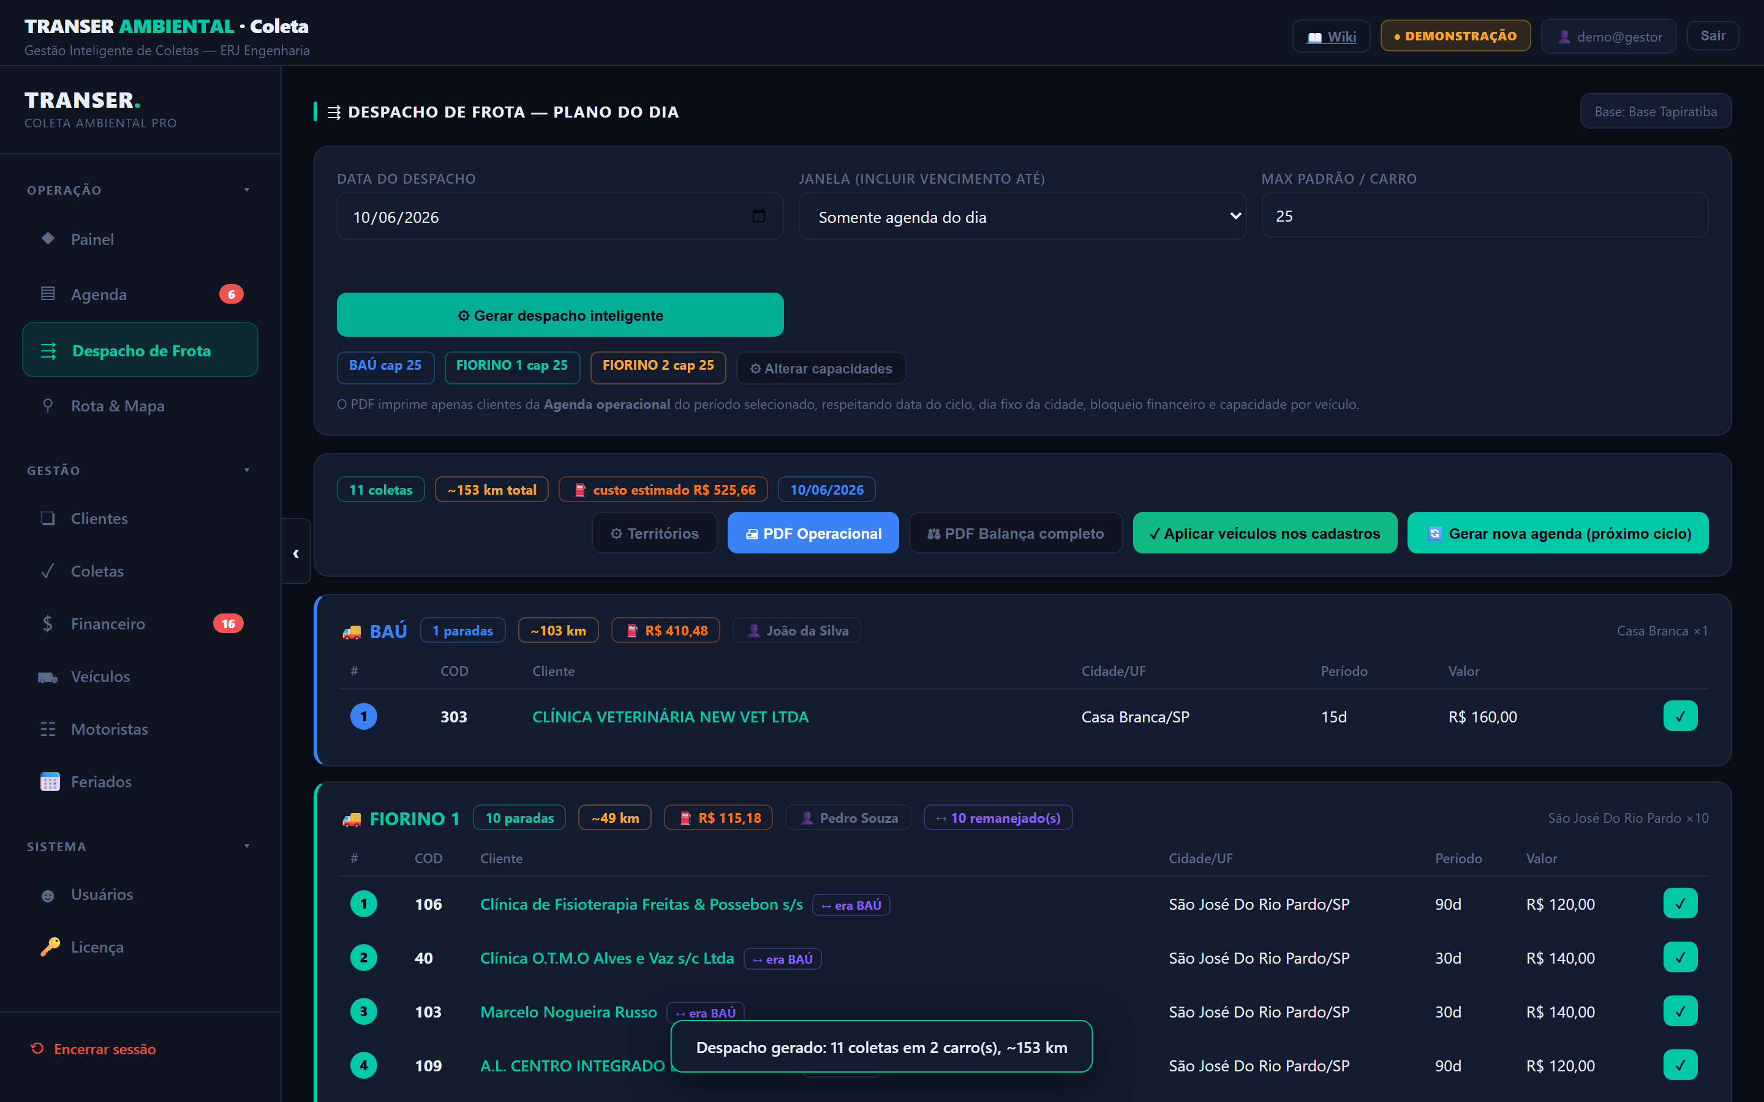Click the Financeiro dollar icon
Screen dimensions: 1764x1102
coord(48,624)
